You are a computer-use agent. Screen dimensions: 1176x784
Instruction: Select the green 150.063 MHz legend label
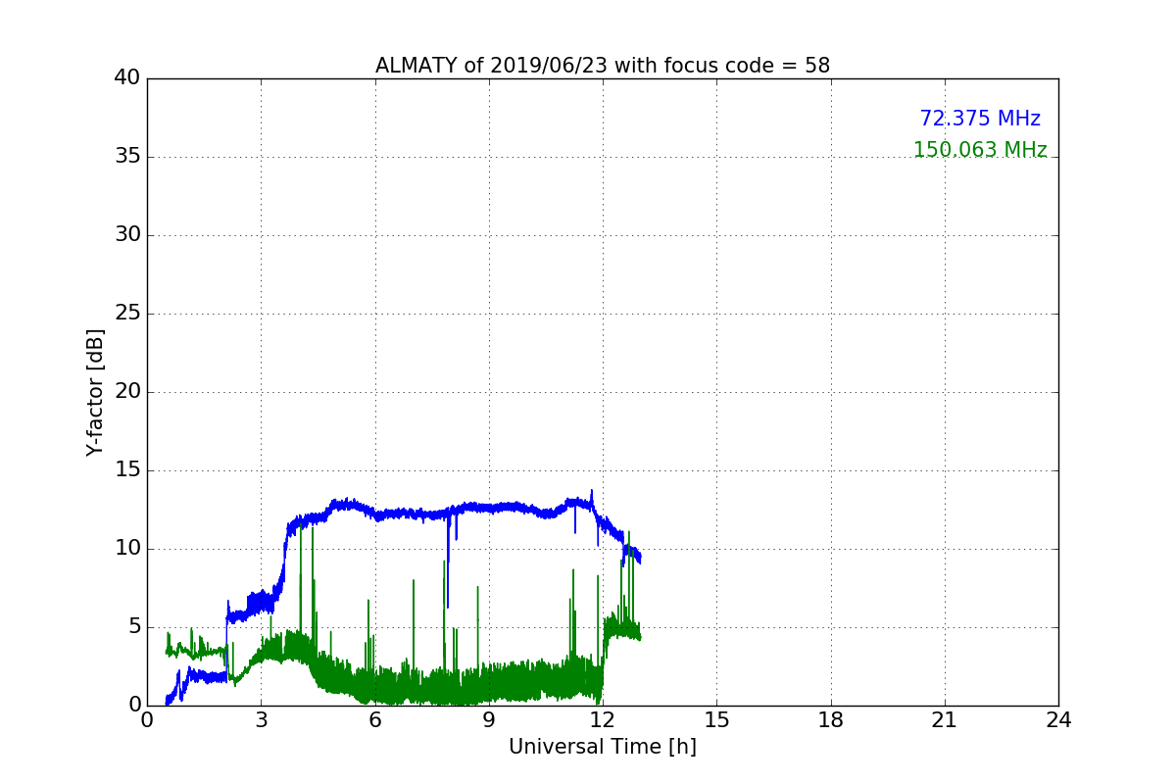point(980,150)
